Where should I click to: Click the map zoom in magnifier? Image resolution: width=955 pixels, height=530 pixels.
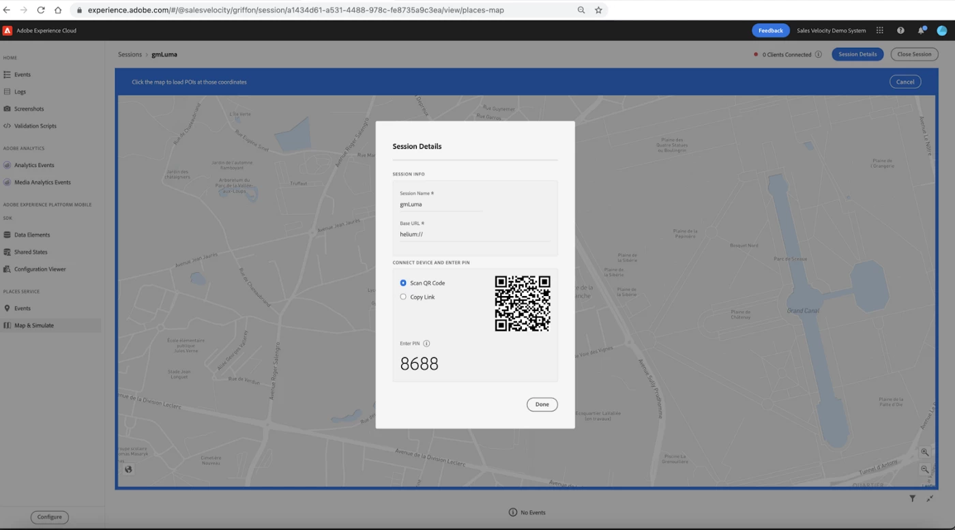925,452
